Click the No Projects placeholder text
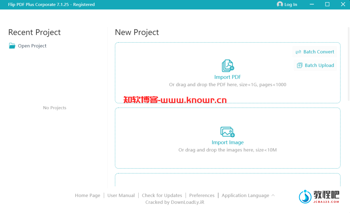The width and height of the screenshot is (350, 213). 55,108
